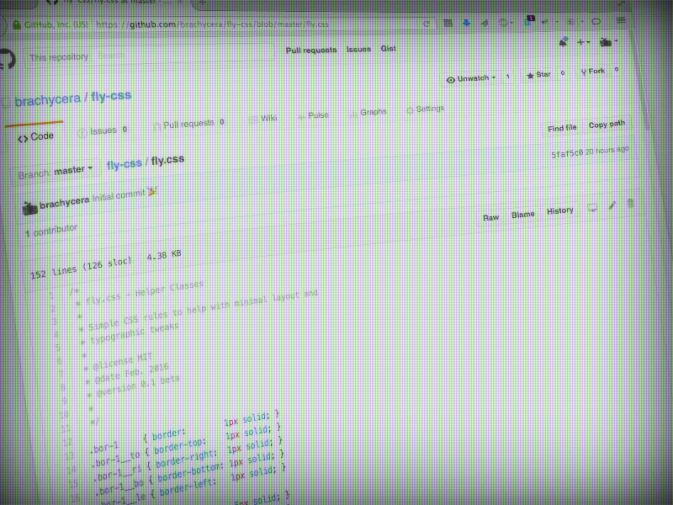Click the trash icon to delete fly.css
Image resolution: width=673 pixels, height=505 pixels.
click(630, 203)
